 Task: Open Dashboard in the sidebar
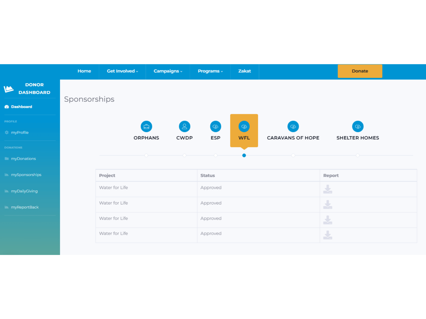(x=22, y=107)
